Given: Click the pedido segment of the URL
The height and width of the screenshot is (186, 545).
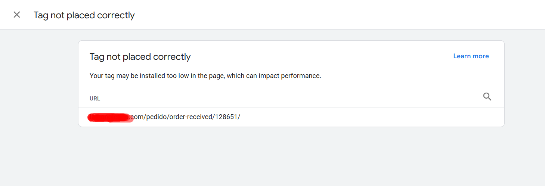Looking at the screenshot, I should click(157, 117).
